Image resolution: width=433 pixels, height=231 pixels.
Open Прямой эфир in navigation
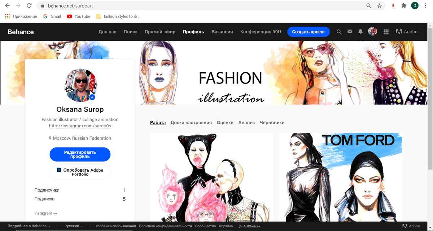(160, 32)
